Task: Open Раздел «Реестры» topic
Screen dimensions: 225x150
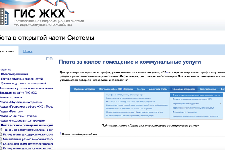Action: tap(11, 111)
